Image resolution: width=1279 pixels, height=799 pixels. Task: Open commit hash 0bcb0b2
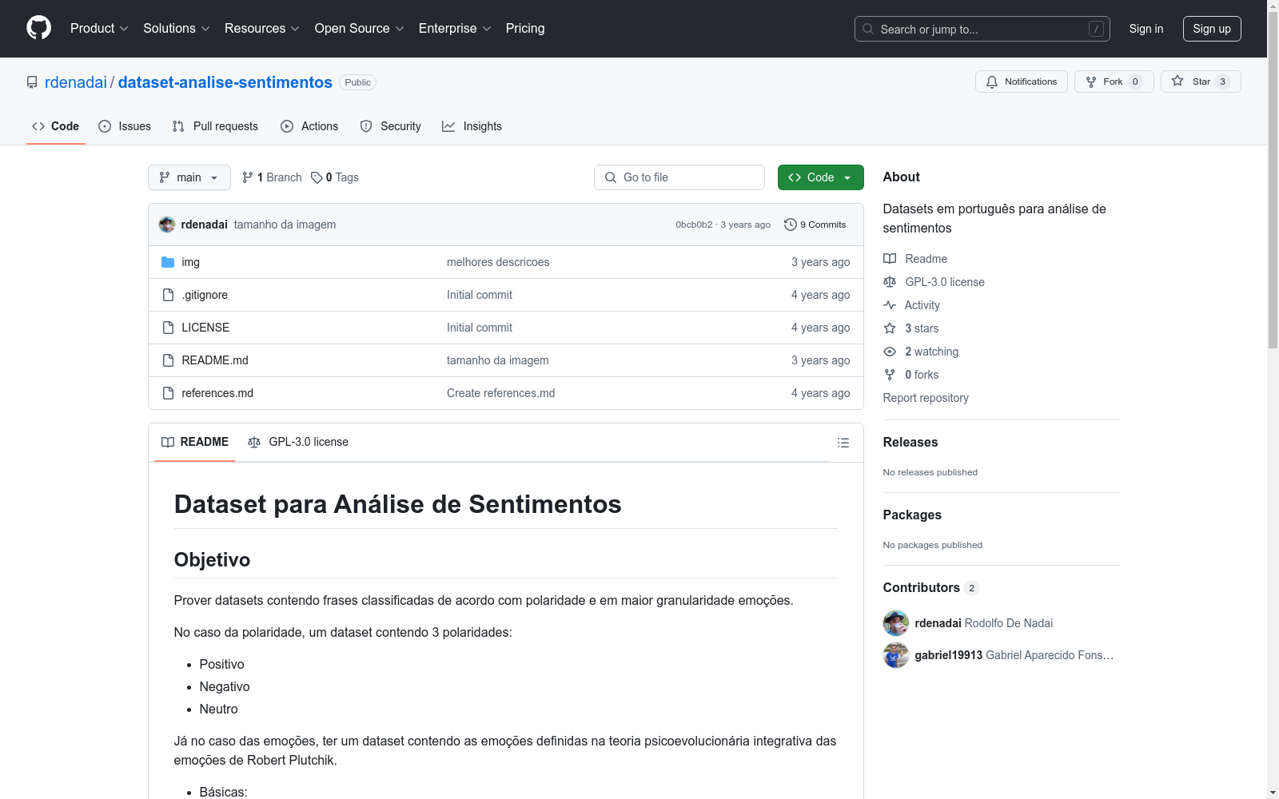(x=694, y=225)
